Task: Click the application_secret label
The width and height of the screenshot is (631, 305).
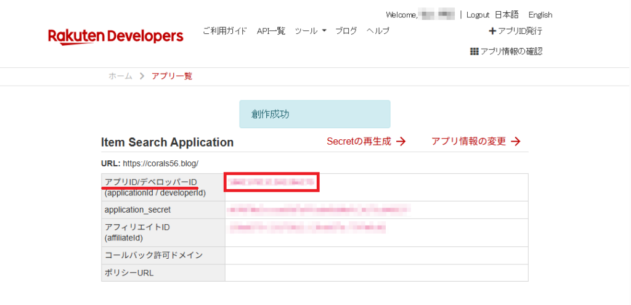Action: [137, 209]
